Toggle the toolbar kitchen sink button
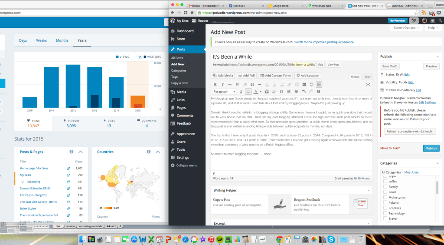The height and width of the screenshot is (245, 444). click(x=319, y=85)
